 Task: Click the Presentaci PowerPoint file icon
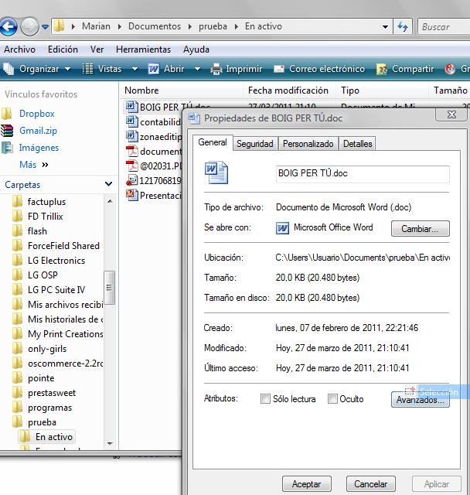132,195
